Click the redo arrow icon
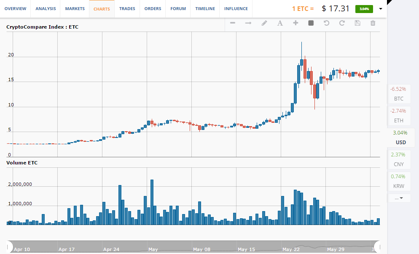Screen dimensions: 419x254 pyautogui.click(x=342, y=23)
